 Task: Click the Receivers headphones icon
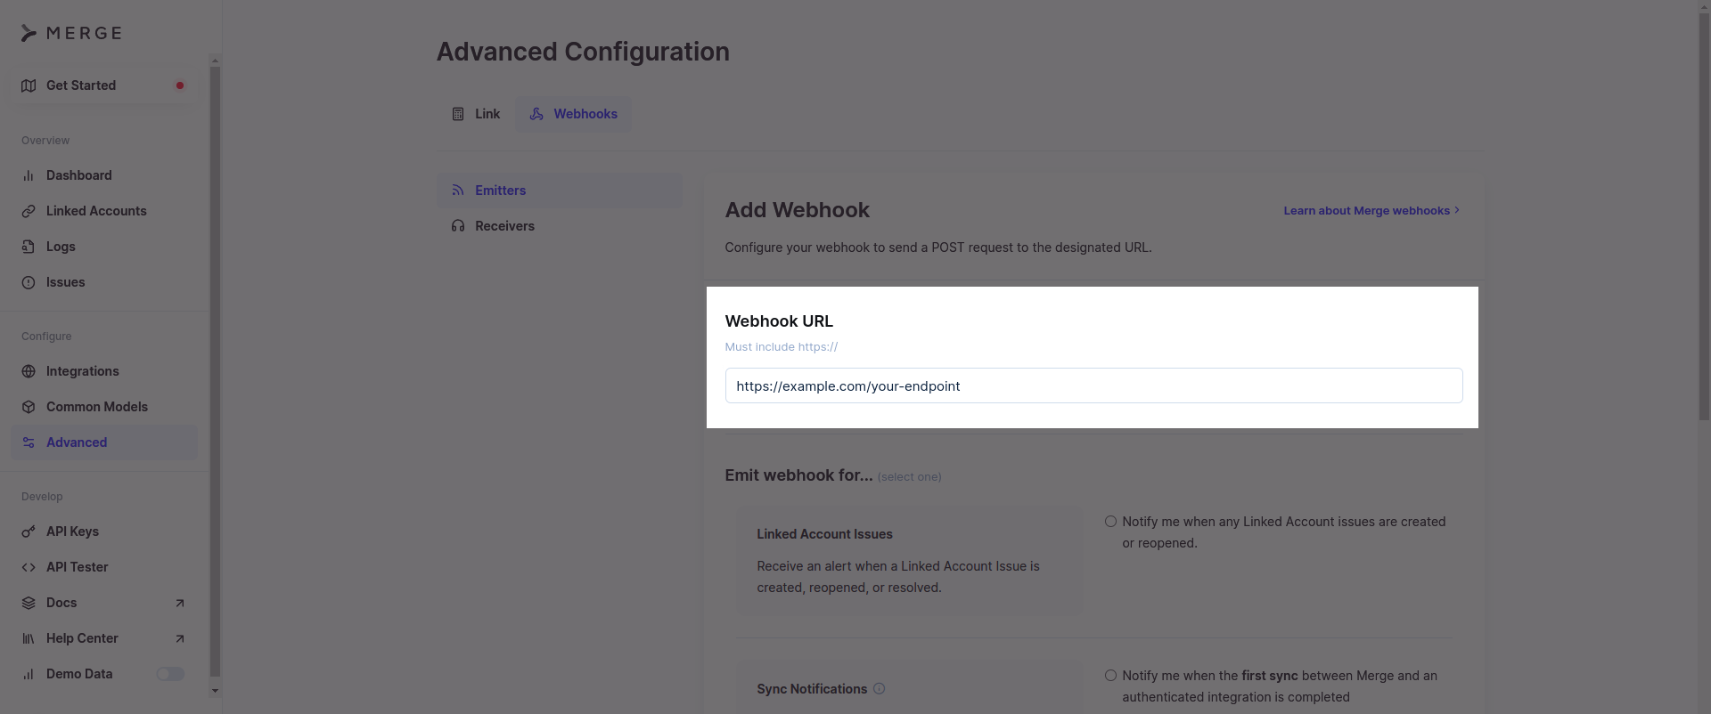(x=458, y=226)
